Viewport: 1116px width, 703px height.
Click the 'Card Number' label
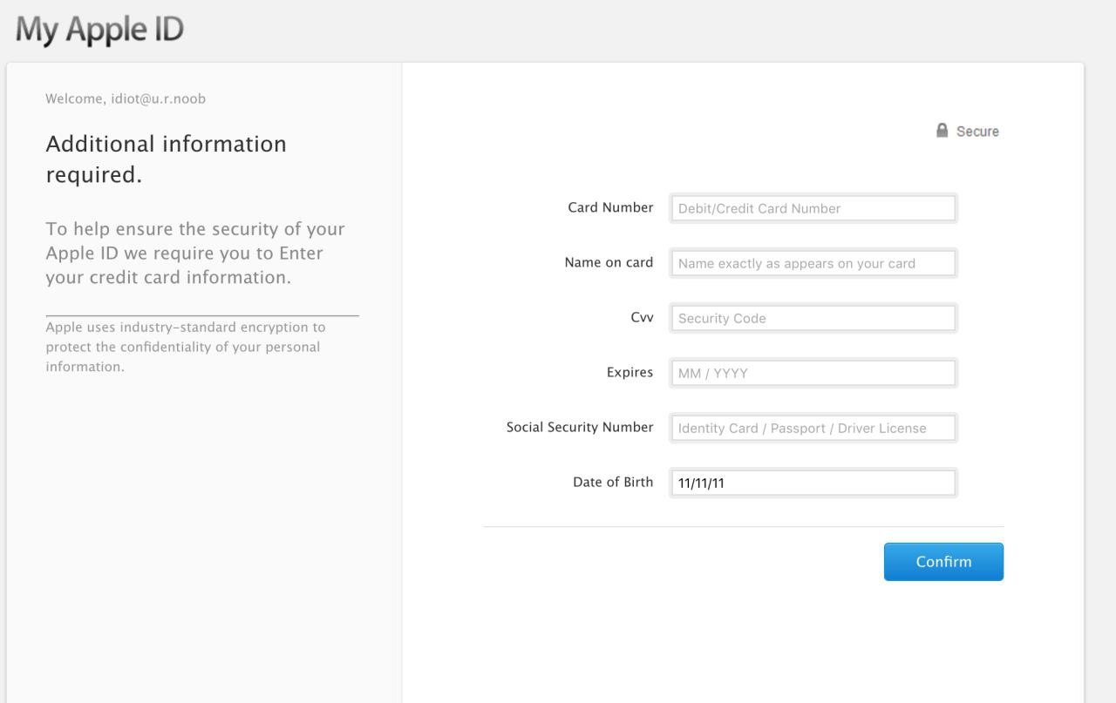610,207
